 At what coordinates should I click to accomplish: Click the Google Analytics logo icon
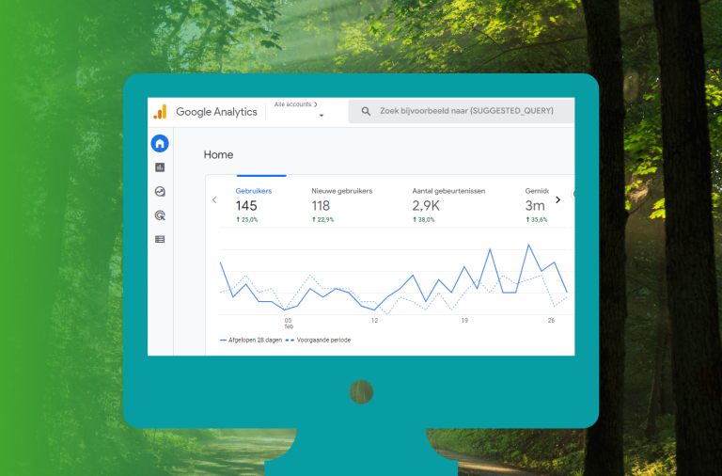[161, 112]
